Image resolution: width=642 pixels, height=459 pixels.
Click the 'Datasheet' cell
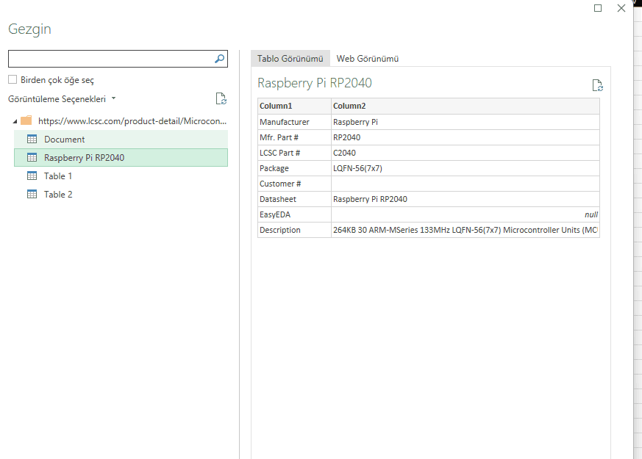[294, 199]
